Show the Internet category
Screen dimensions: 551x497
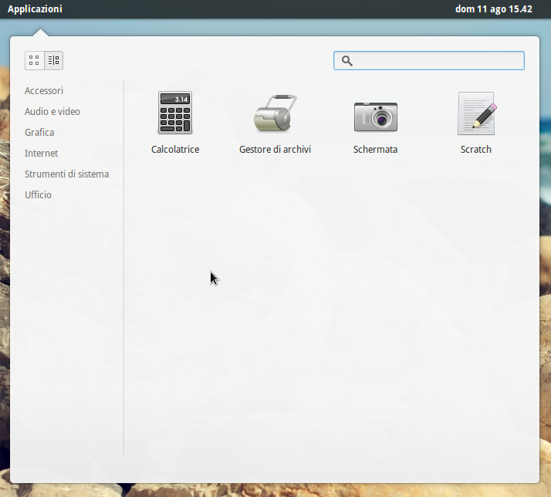coord(41,154)
